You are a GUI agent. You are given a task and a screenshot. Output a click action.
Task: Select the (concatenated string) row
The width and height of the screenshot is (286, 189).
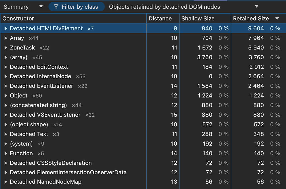[x=38, y=105]
